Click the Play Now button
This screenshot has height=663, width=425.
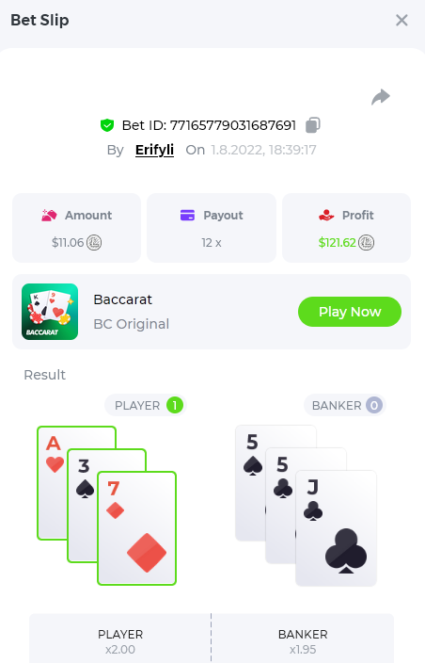pyautogui.click(x=350, y=312)
